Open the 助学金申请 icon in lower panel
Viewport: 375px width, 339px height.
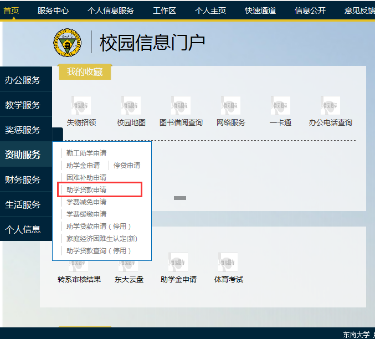(x=178, y=263)
